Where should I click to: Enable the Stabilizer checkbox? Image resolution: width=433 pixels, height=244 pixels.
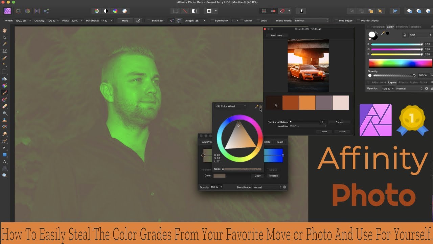click(x=149, y=21)
